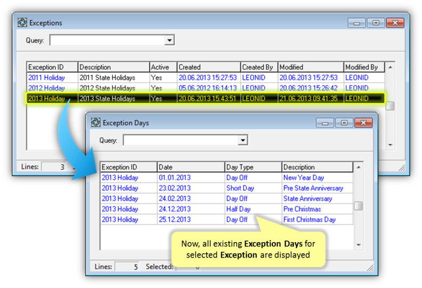This screenshot has height=288, width=422.
Task: Sort by the Day Type column header
Action: [x=253, y=167]
